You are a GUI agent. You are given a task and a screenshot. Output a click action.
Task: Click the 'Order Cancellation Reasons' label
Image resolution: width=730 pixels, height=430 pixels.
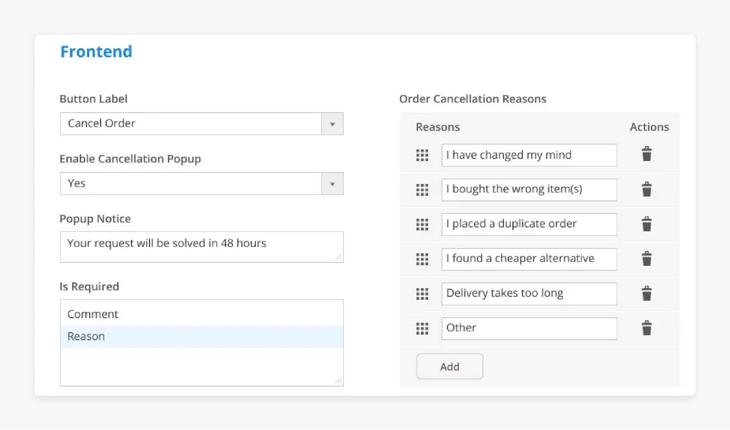click(473, 99)
